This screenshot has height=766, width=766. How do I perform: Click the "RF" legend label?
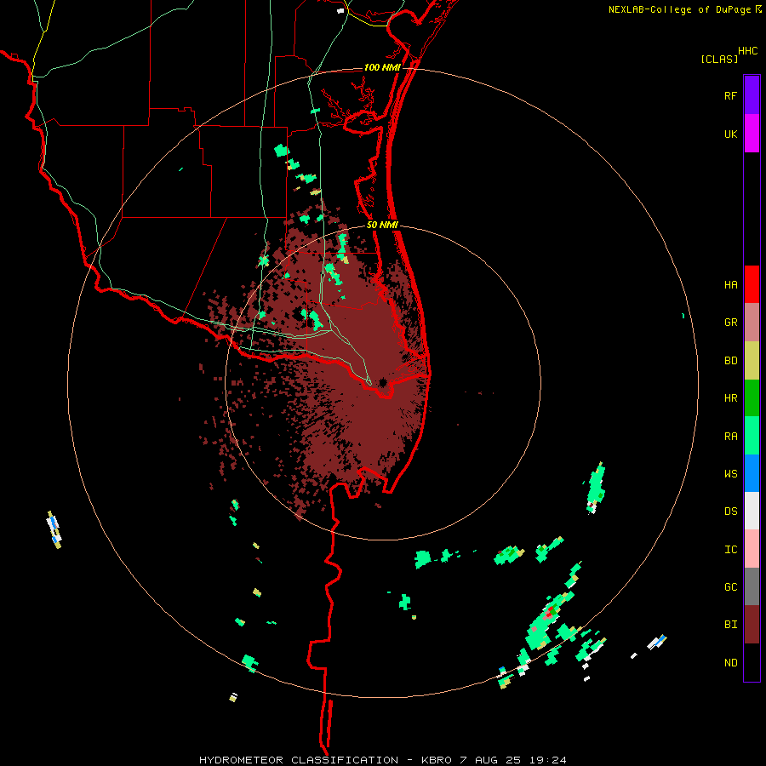click(730, 95)
